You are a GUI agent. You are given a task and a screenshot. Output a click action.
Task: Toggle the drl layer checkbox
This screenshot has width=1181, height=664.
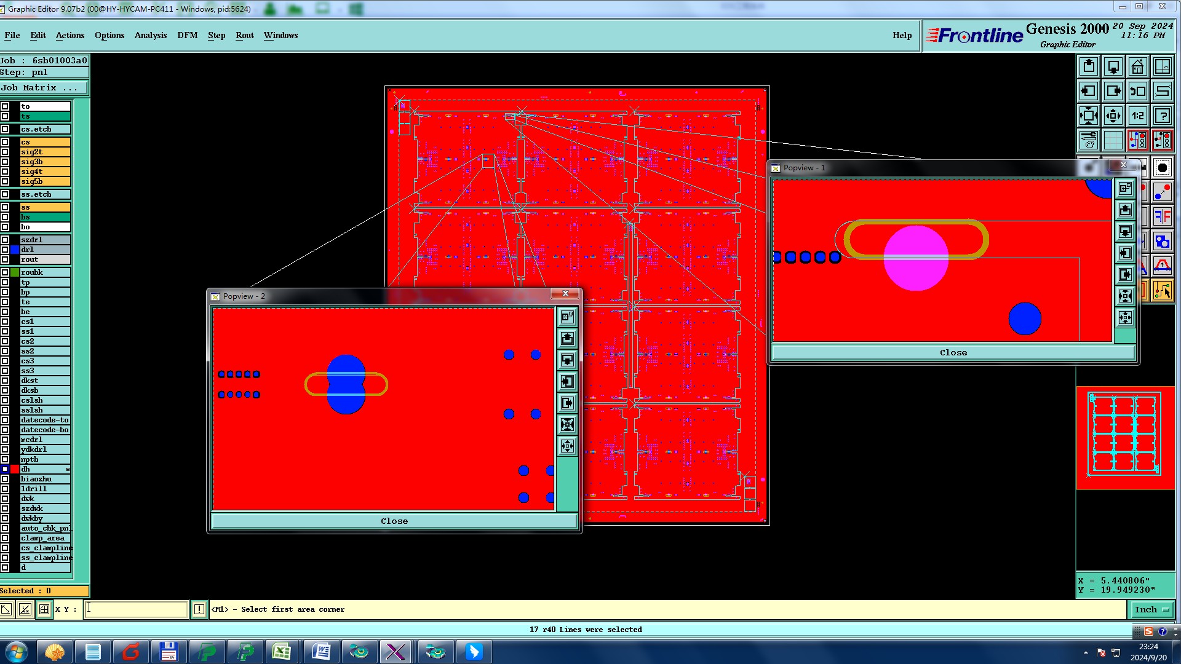pos(5,250)
